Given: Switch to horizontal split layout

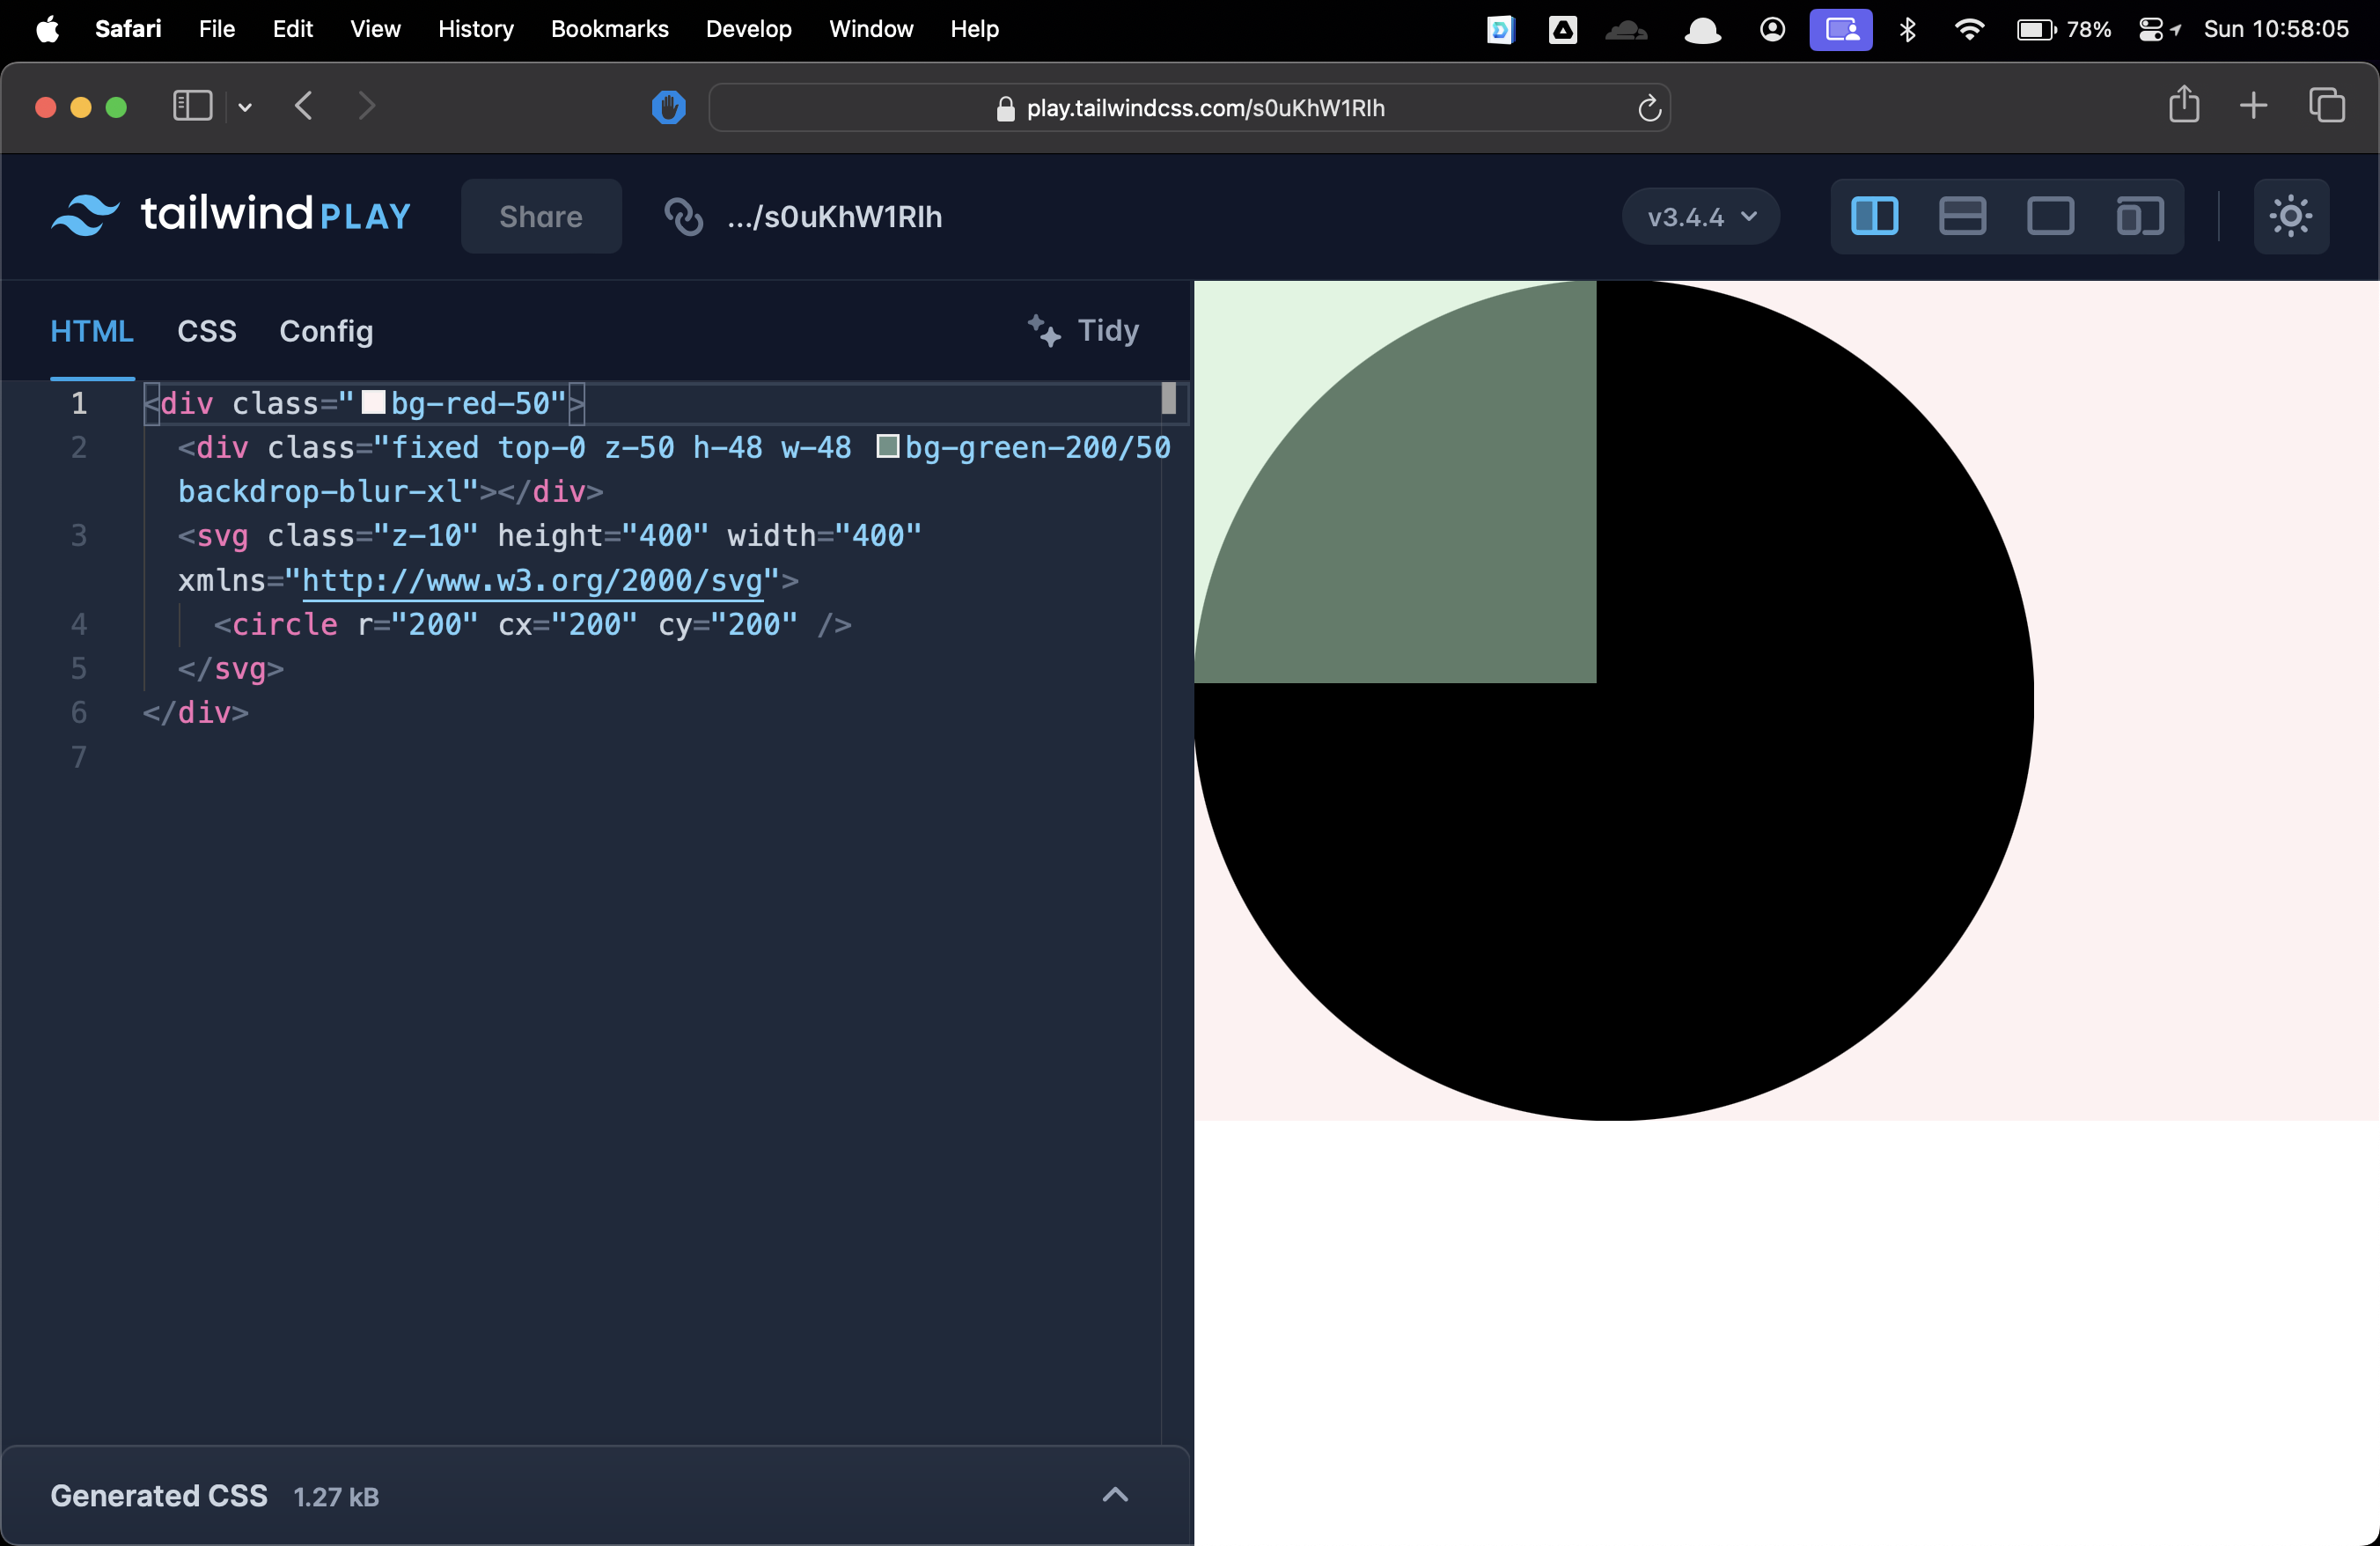Looking at the screenshot, I should [1961, 215].
